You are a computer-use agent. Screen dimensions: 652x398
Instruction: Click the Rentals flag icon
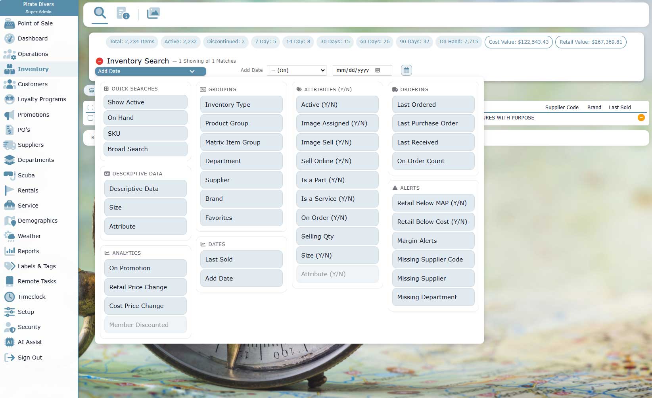[x=9, y=190]
